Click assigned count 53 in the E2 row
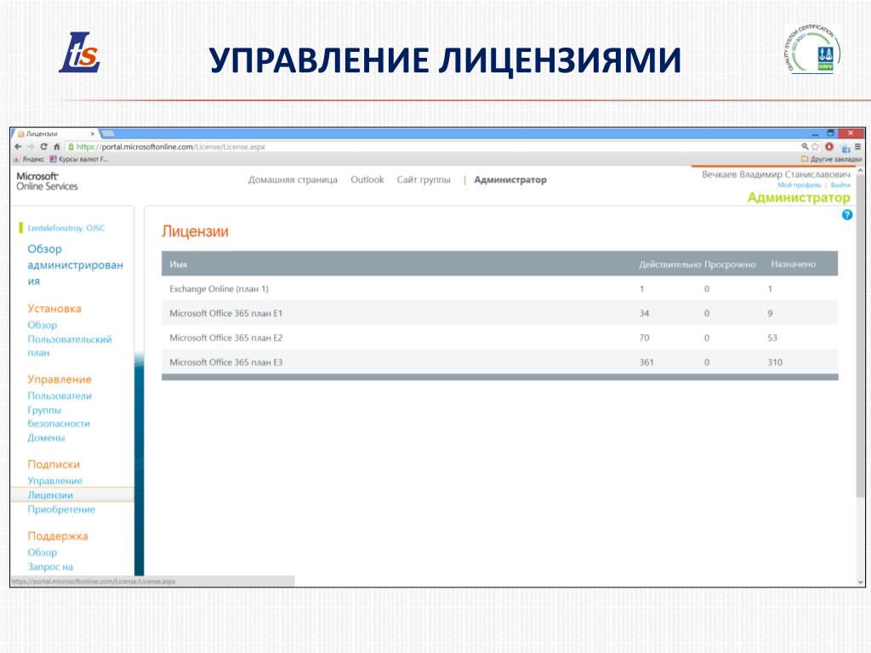The height and width of the screenshot is (653, 871). click(x=772, y=338)
